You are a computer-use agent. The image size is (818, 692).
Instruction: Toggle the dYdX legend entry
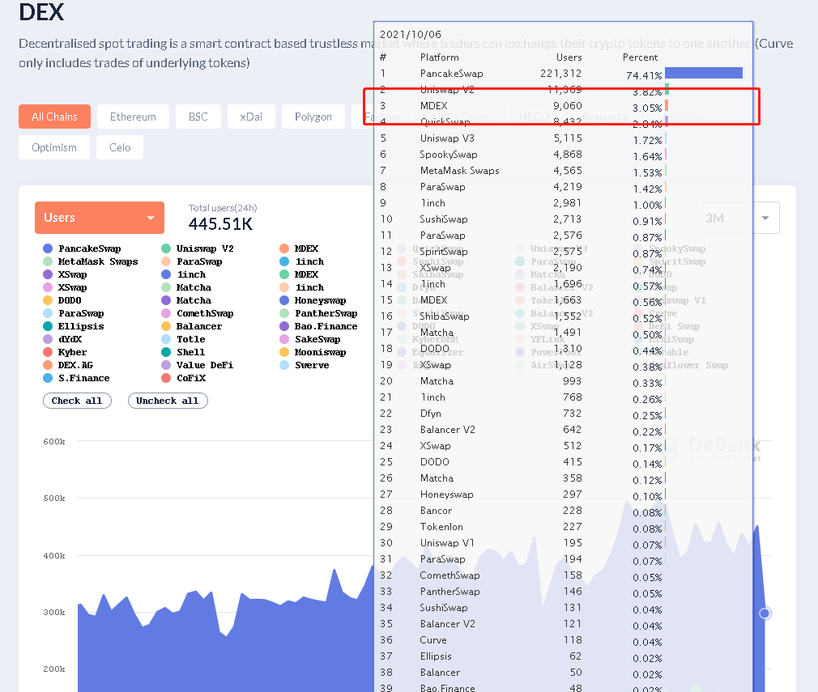coord(62,339)
